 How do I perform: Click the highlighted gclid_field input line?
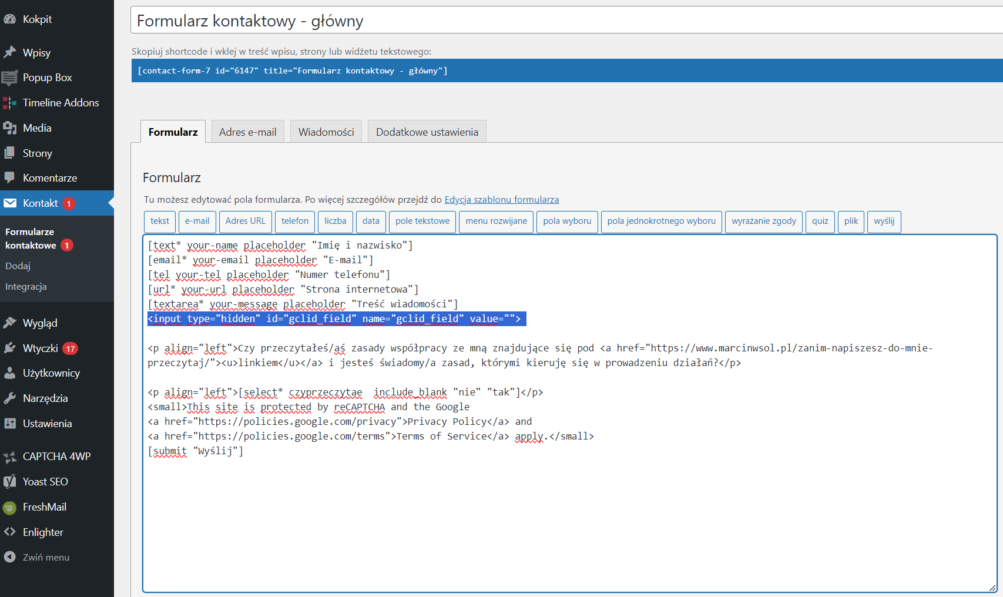(337, 319)
